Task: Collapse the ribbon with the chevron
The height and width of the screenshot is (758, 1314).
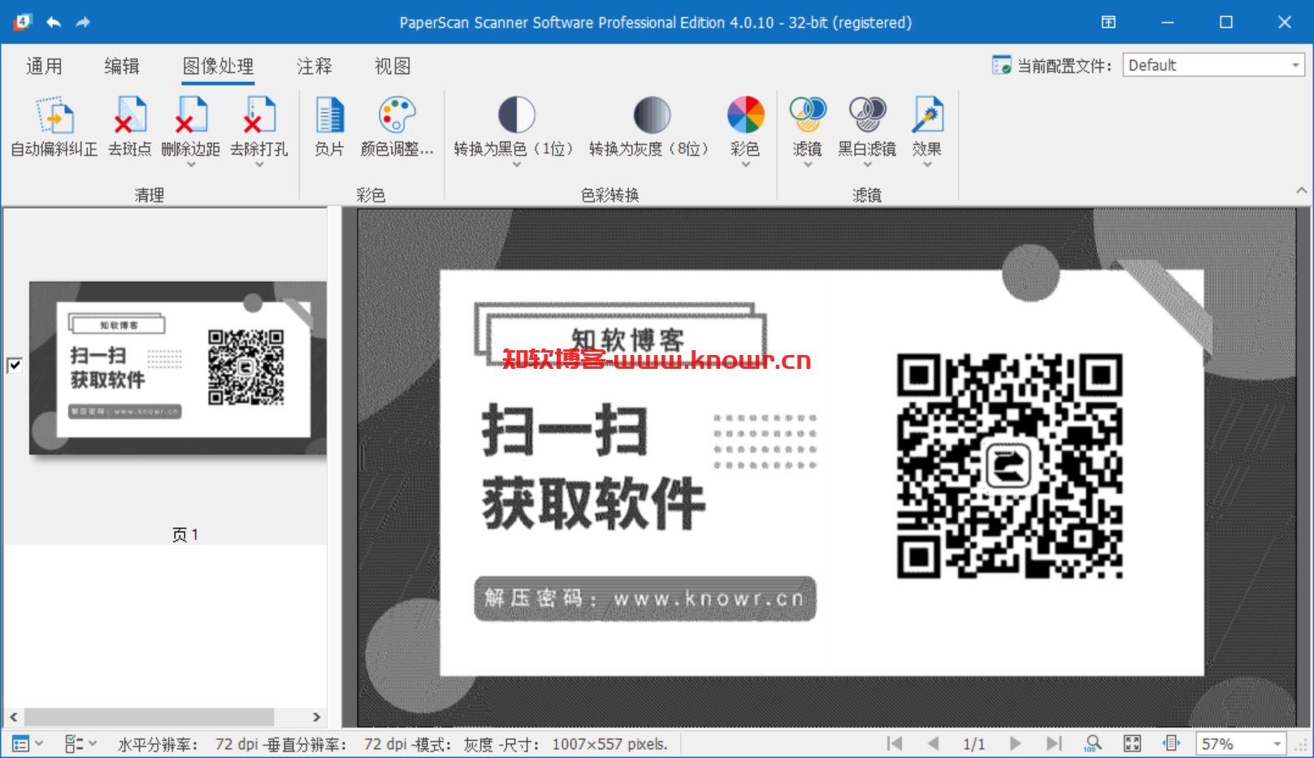Action: 1301,190
